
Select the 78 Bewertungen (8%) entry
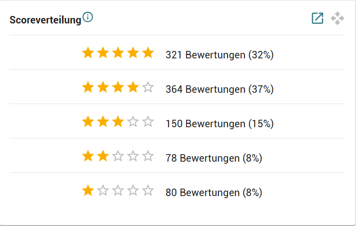tap(213, 158)
